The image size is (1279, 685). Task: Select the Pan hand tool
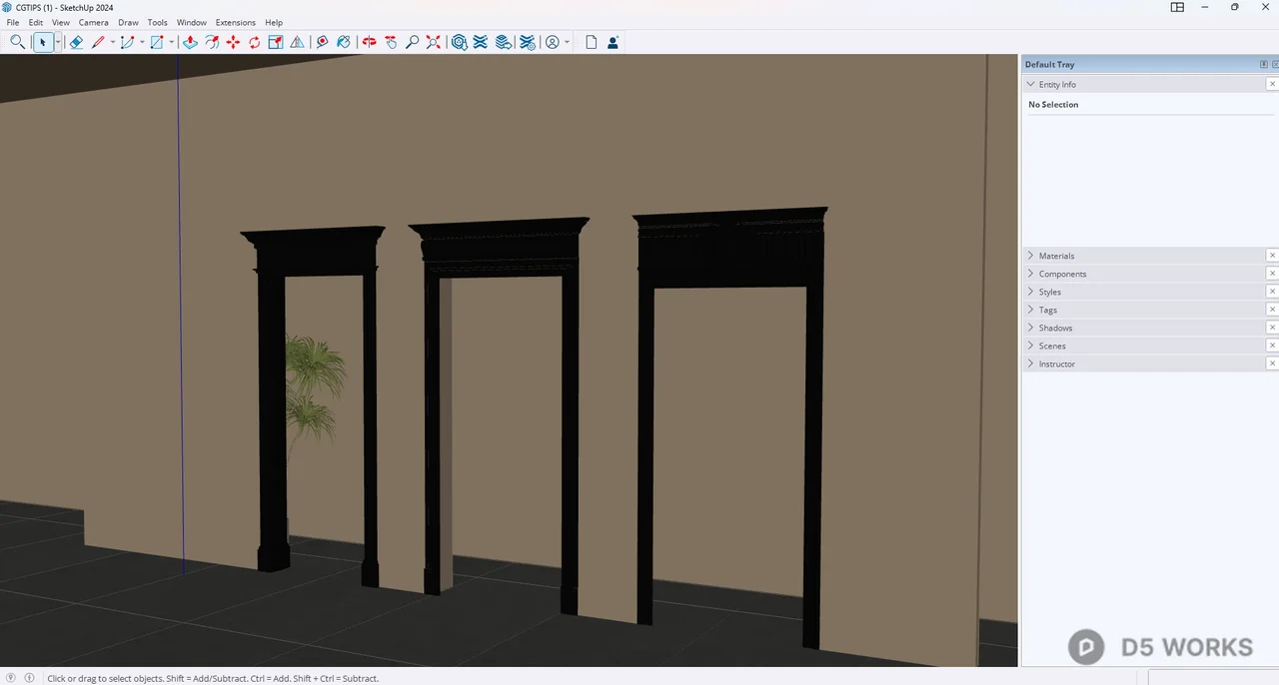391,42
